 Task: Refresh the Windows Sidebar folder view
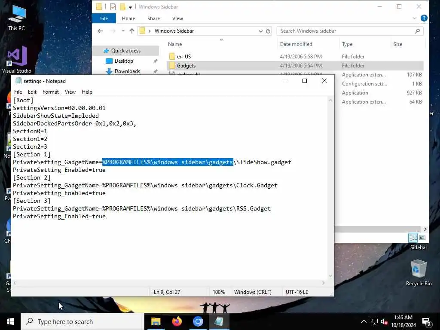268,31
